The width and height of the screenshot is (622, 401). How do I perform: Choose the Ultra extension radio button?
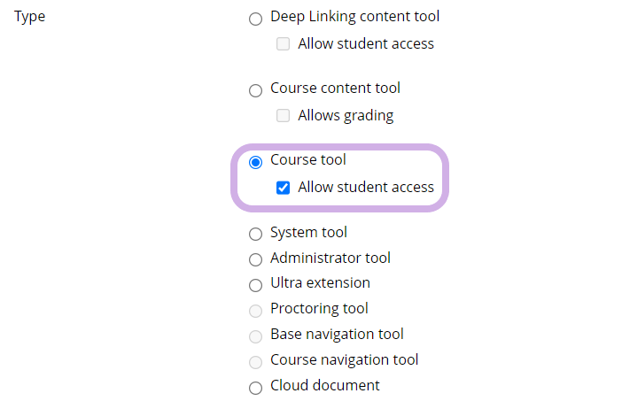point(256,285)
